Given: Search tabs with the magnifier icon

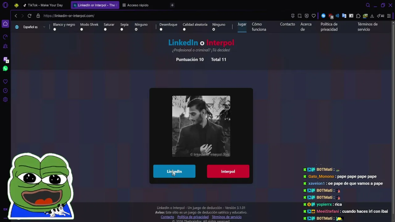Looking at the screenshot, I should click(x=368, y=5).
